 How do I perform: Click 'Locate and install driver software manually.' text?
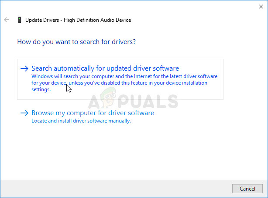coord(81,121)
